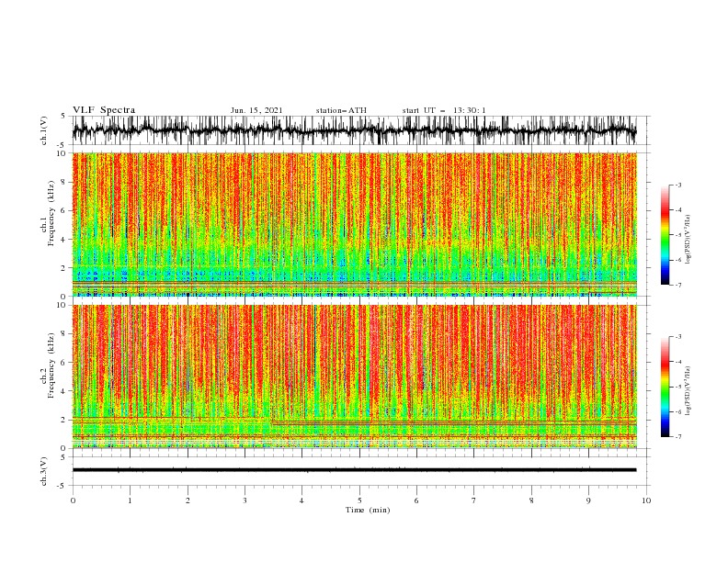Click the "ch.3(V)" axis label
Screen dimensions: 728x562
pos(44,471)
